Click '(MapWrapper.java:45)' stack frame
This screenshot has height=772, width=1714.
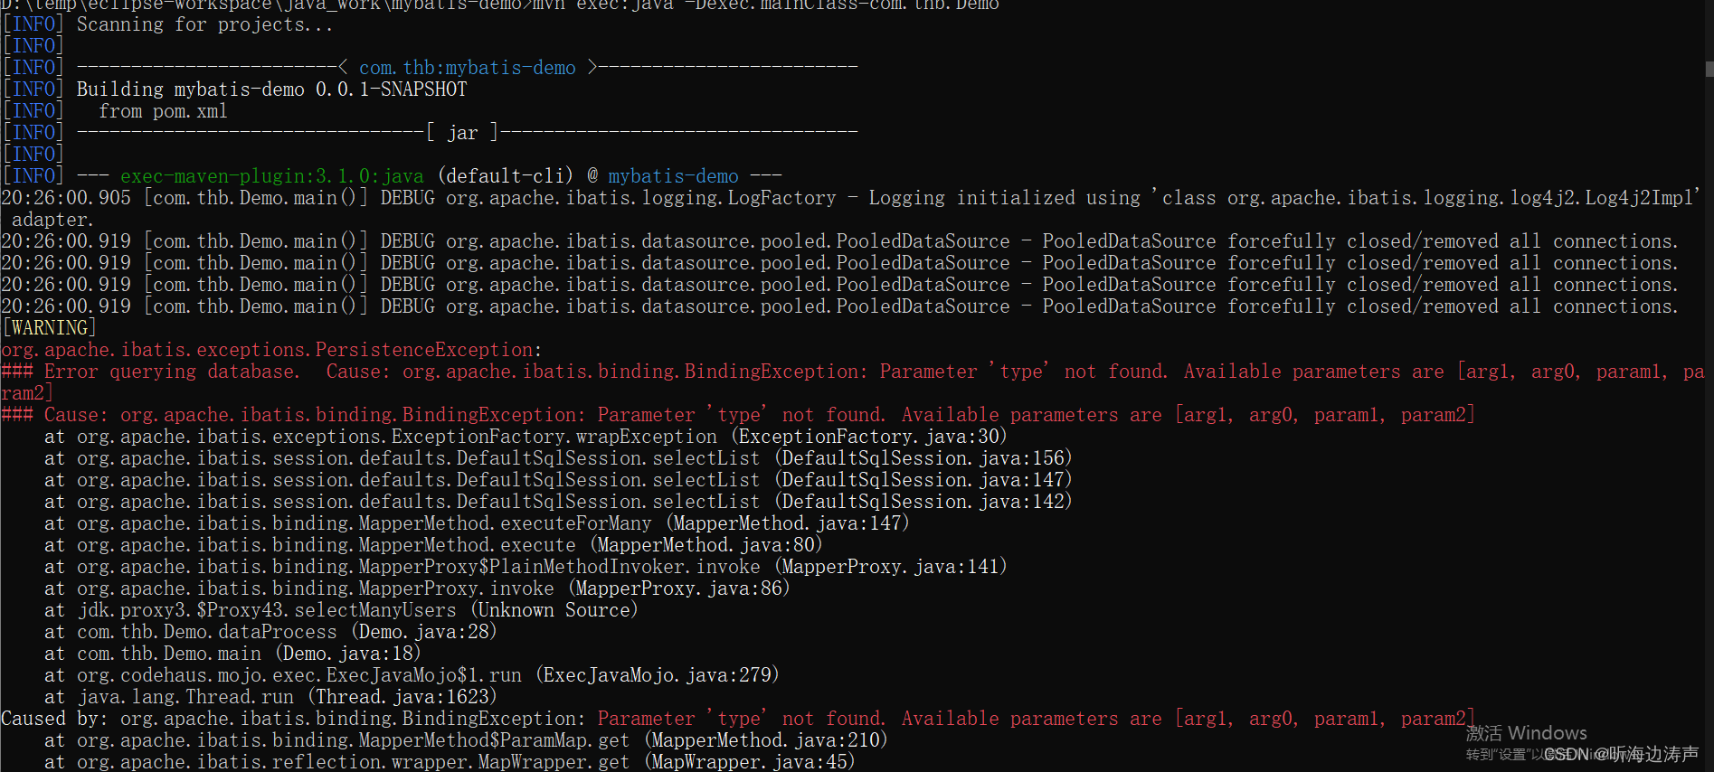tap(750, 762)
